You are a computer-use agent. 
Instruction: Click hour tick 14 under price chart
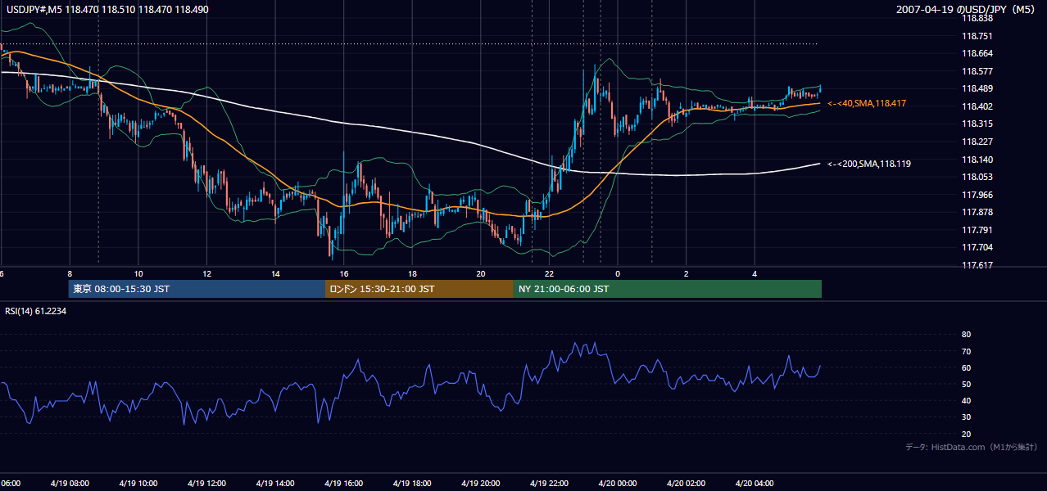276,274
